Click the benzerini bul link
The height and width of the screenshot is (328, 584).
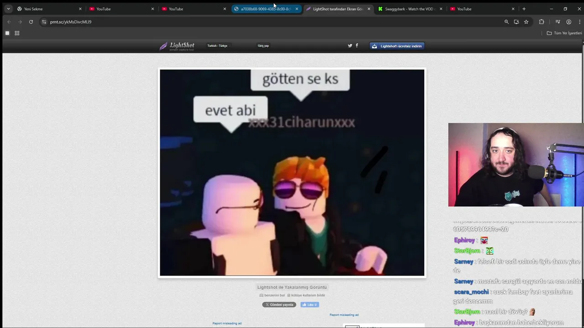click(272, 295)
